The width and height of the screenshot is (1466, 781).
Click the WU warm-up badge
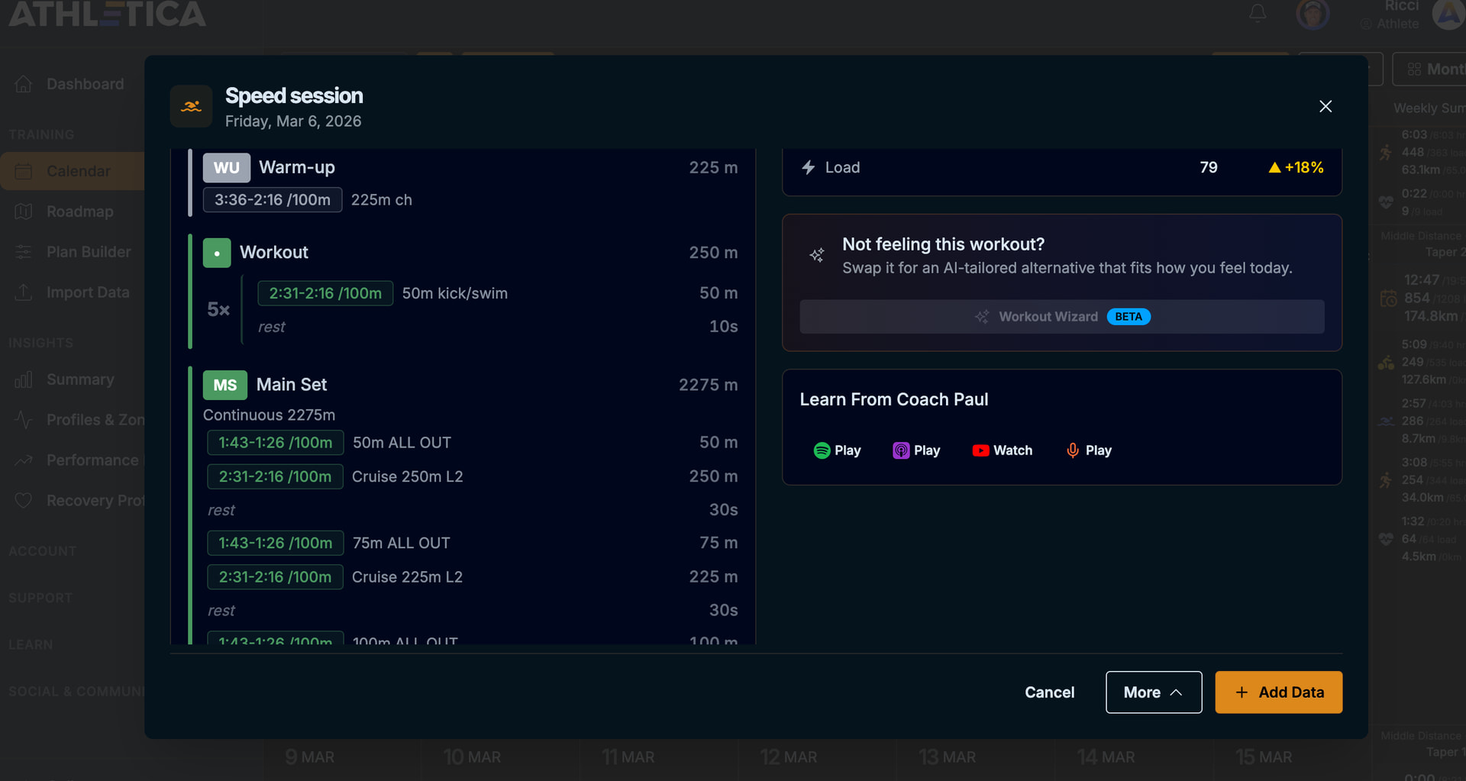click(x=226, y=168)
